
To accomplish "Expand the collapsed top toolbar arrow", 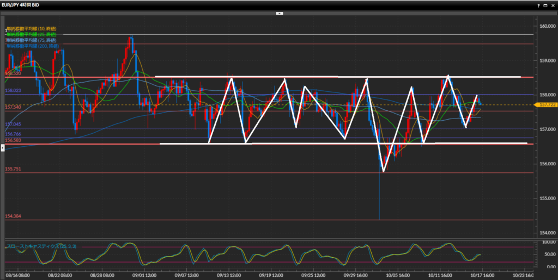I will (x=279, y=13).
